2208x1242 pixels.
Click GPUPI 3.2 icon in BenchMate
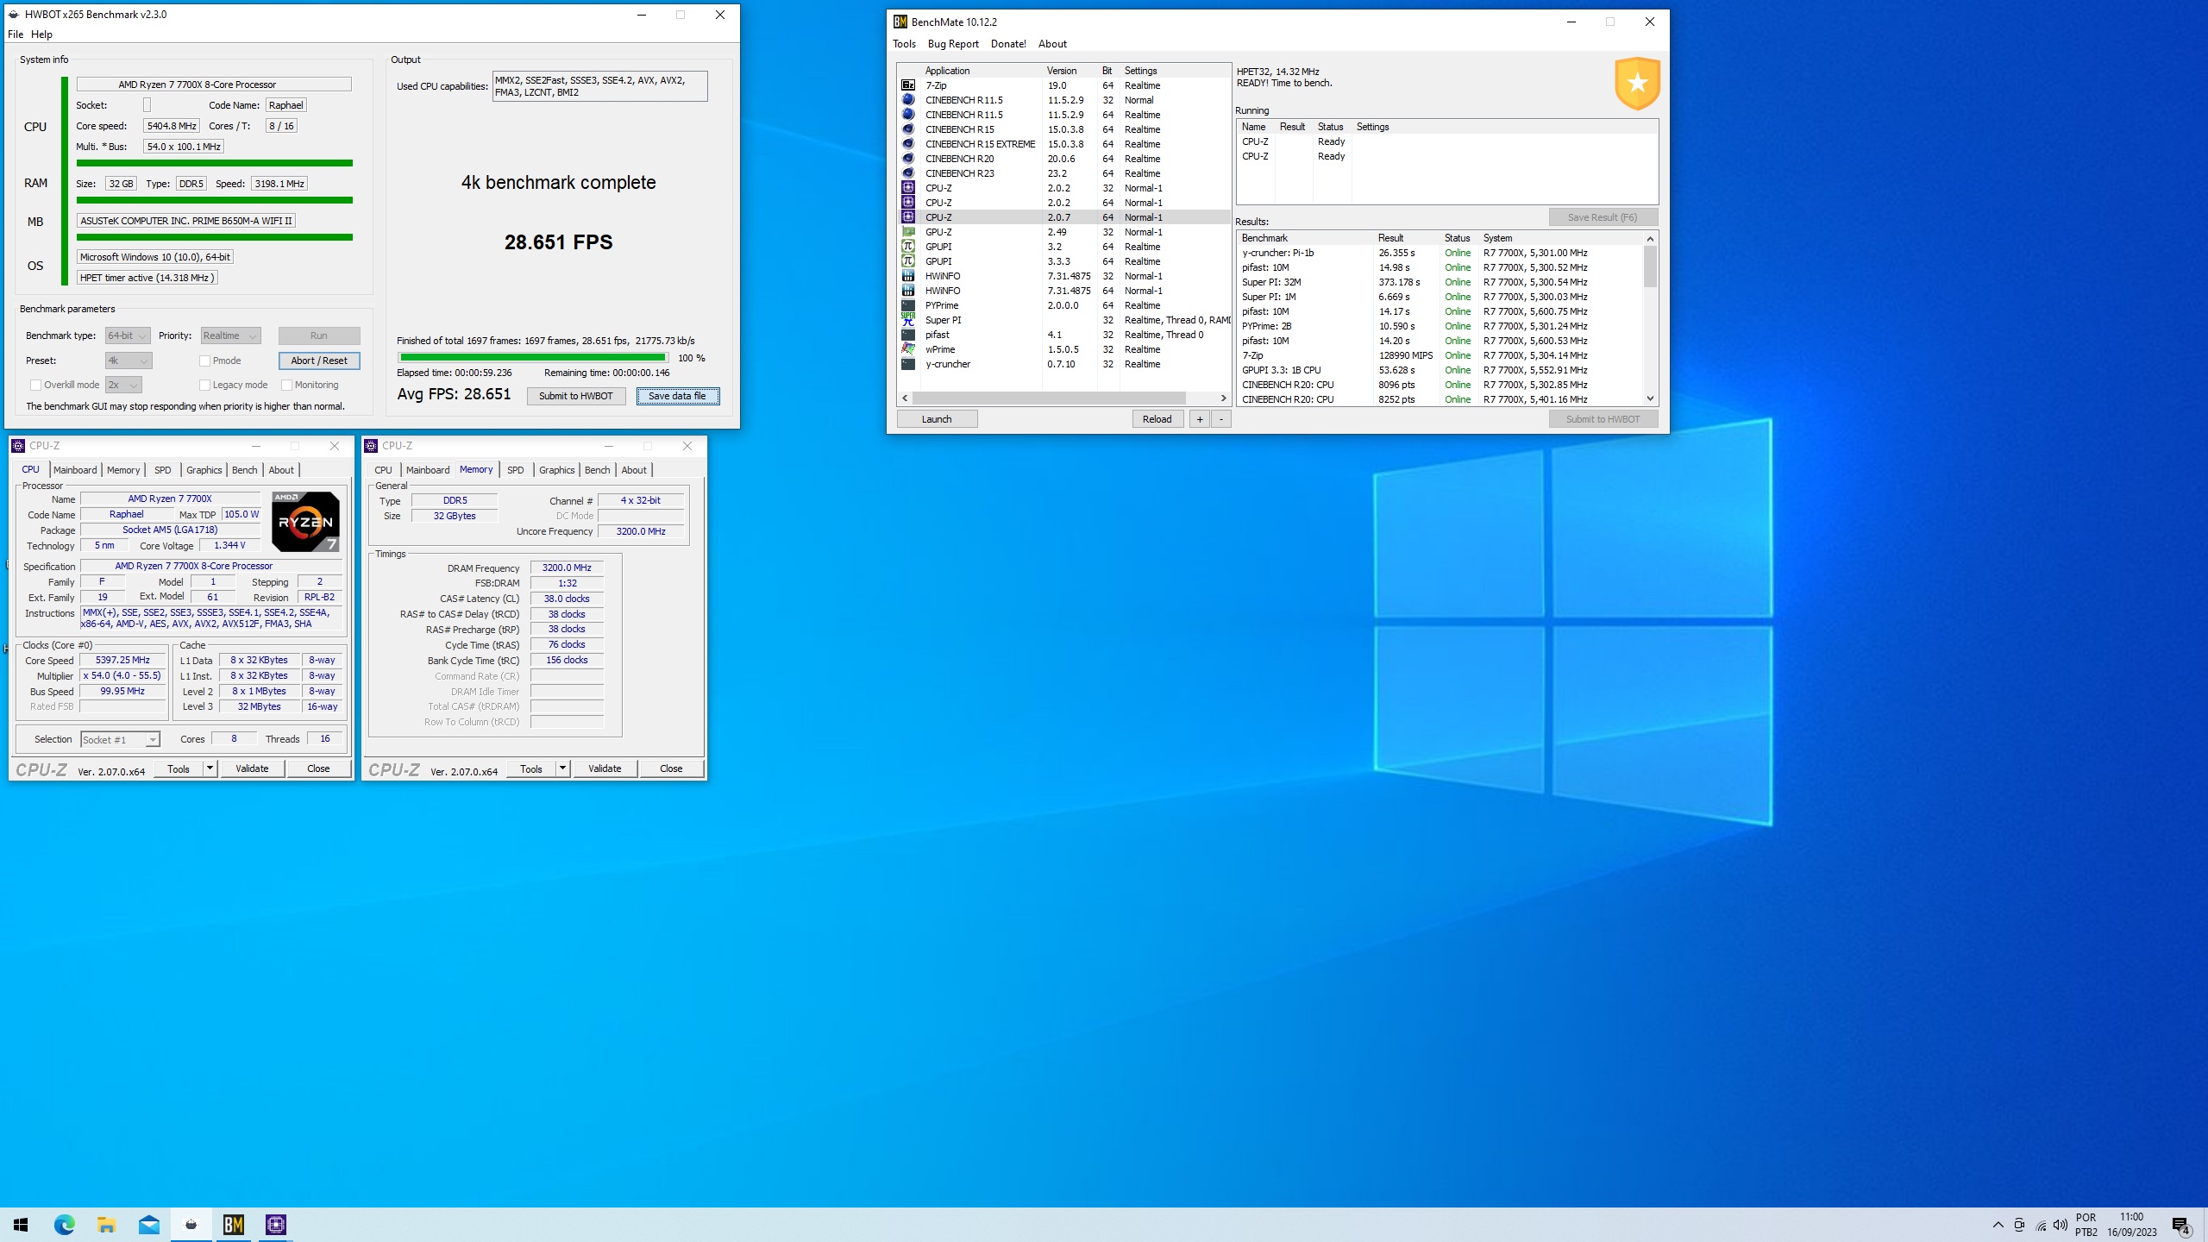coord(908,247)
